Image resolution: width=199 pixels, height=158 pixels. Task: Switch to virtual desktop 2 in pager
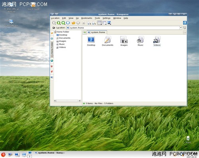click(29, 156)
